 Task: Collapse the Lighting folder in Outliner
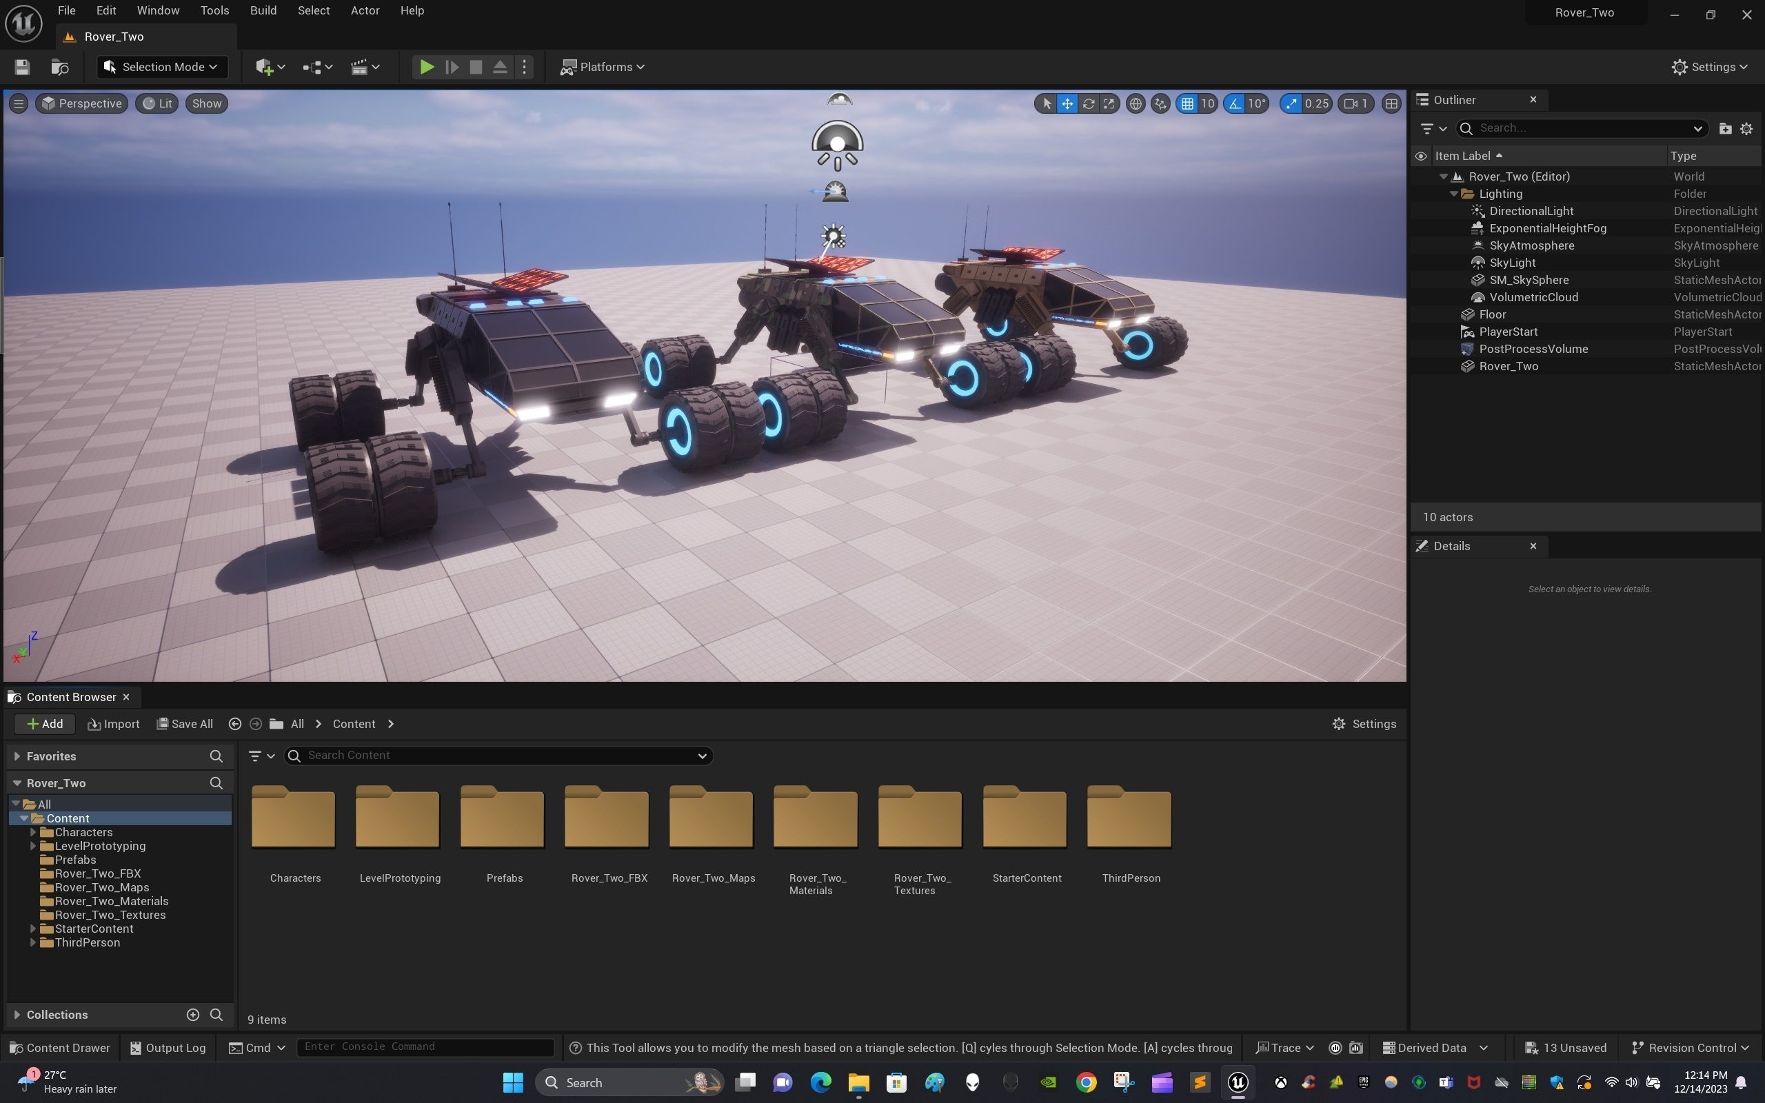coord(1453,194)
